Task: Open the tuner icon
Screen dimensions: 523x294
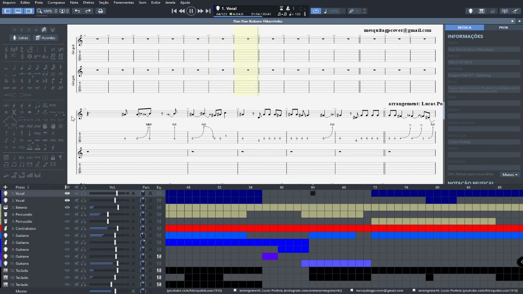Action: point(505,11)
